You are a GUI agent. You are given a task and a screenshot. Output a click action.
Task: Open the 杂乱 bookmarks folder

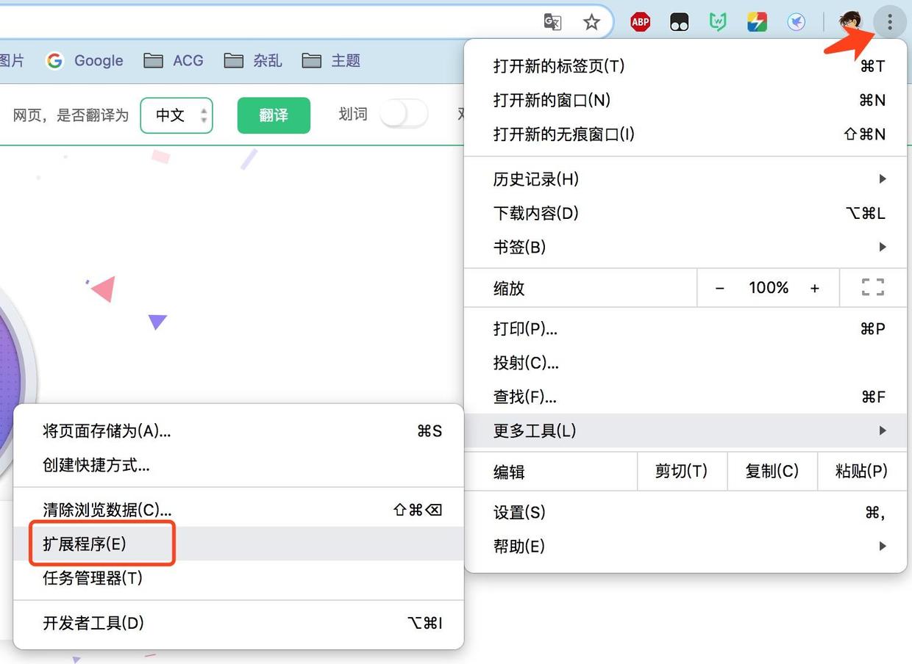tap(253, 61)
